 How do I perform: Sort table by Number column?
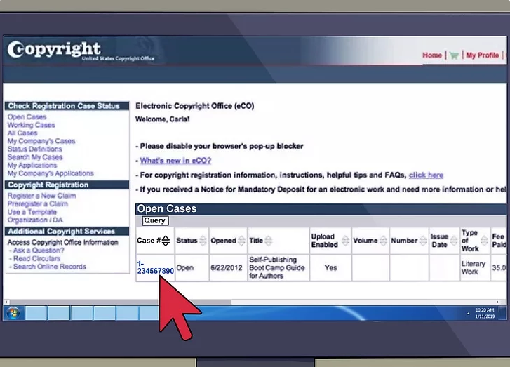pos(423,241)
